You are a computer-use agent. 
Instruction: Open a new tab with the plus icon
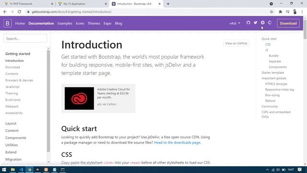(x=168, y=4)
